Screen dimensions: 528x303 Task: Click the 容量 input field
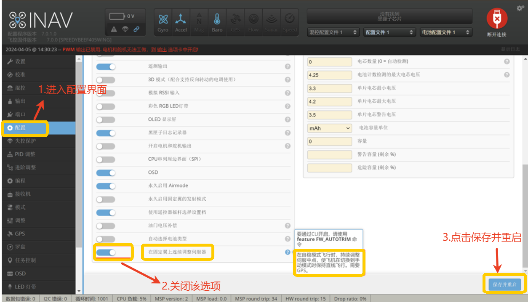330,141
